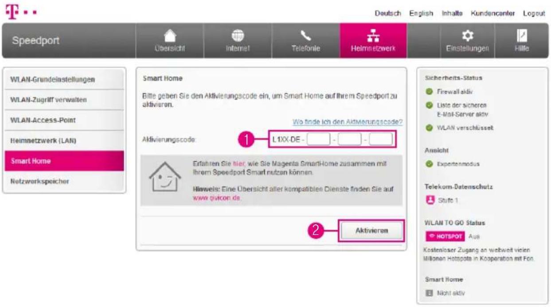551x307 pixels.
Task: Click the grey Nicht aktiv Smart Home icon
Action: (429, 293)
